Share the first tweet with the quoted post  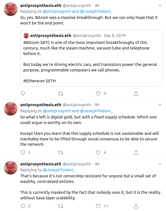tap(136, 93)
